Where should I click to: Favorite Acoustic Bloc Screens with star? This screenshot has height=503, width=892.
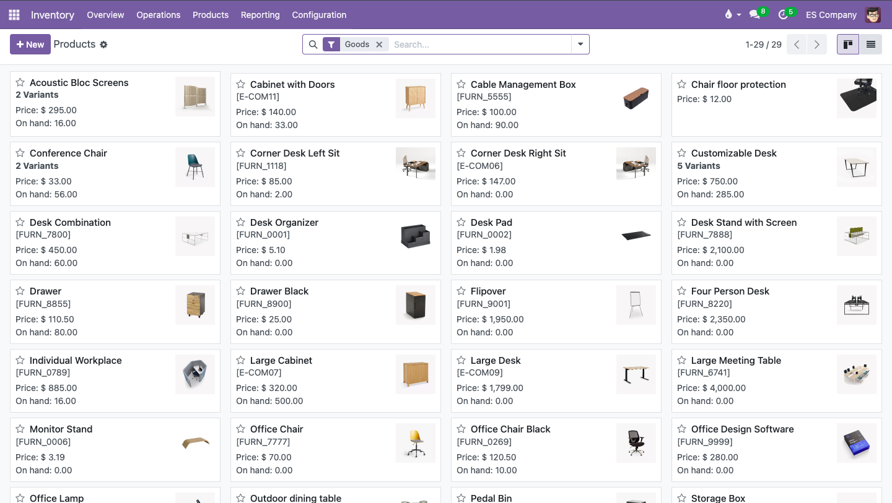click(20, 82)
